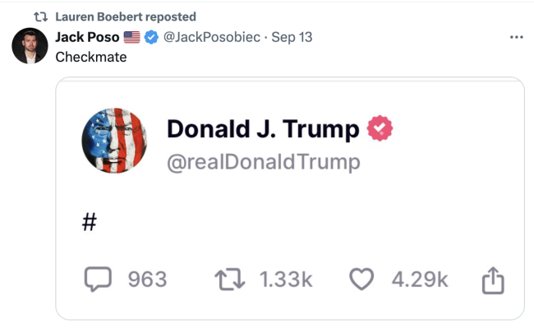
Task: Click the red verified badge
Action: 380,129
